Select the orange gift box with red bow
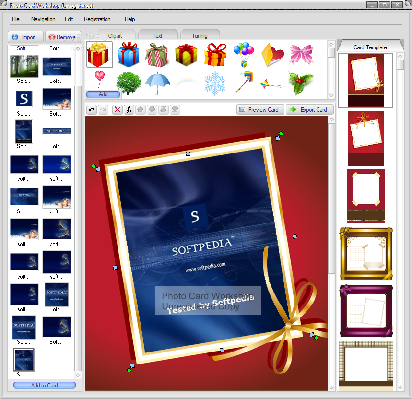 coord(215,55)
